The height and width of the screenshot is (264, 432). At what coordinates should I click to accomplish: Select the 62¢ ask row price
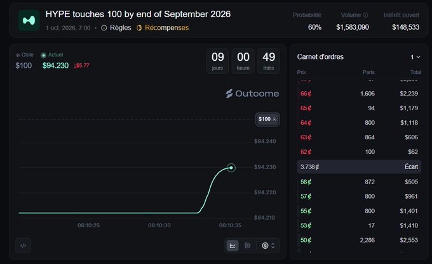click(306, 152)
